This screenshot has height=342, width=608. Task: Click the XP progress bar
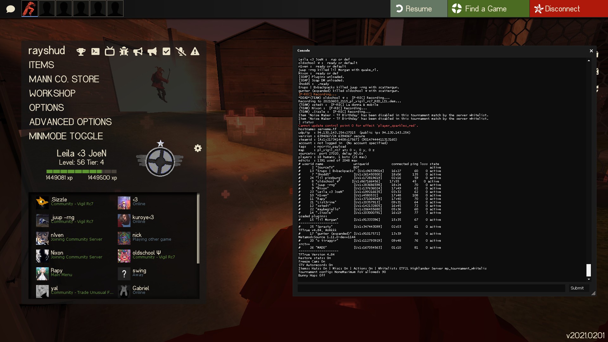[x=81, y=171]
